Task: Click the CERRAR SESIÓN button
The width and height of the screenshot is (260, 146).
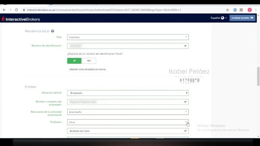Action: pyautogui.click(x=242, y=18)
